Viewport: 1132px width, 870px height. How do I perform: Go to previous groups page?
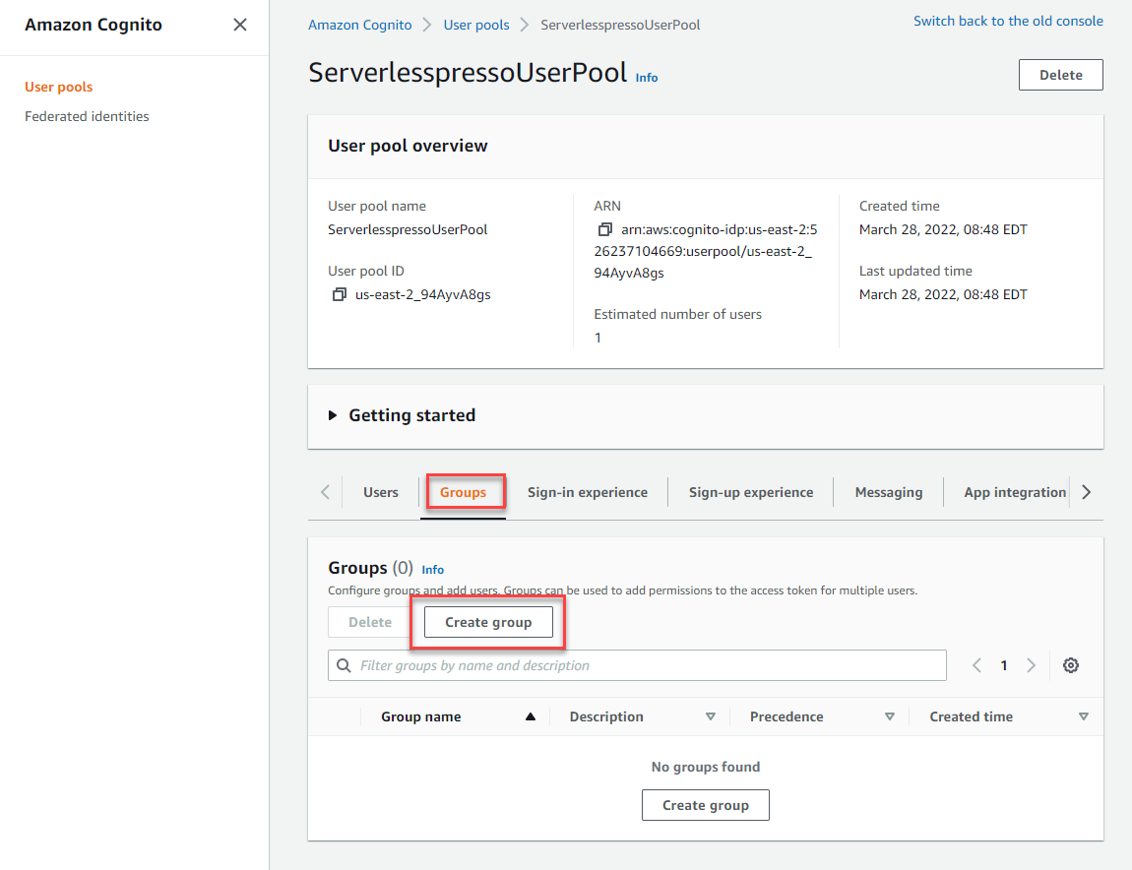pyautogui.click(x=976, y=665)
